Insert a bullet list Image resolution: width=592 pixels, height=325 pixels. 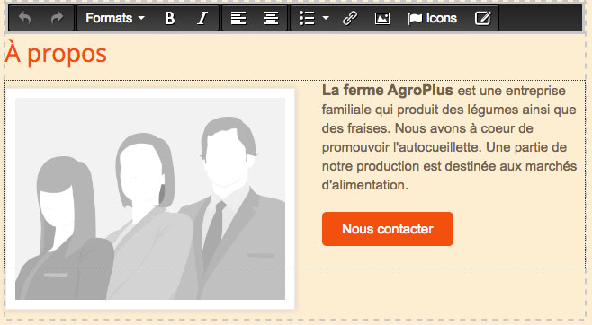[x=307, y=18]
